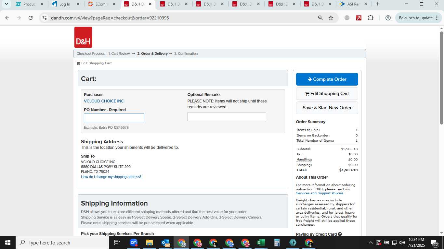Click the Shipping Information heading
The width and height of the screenshot is (444, 249).
tap(114, 203)
